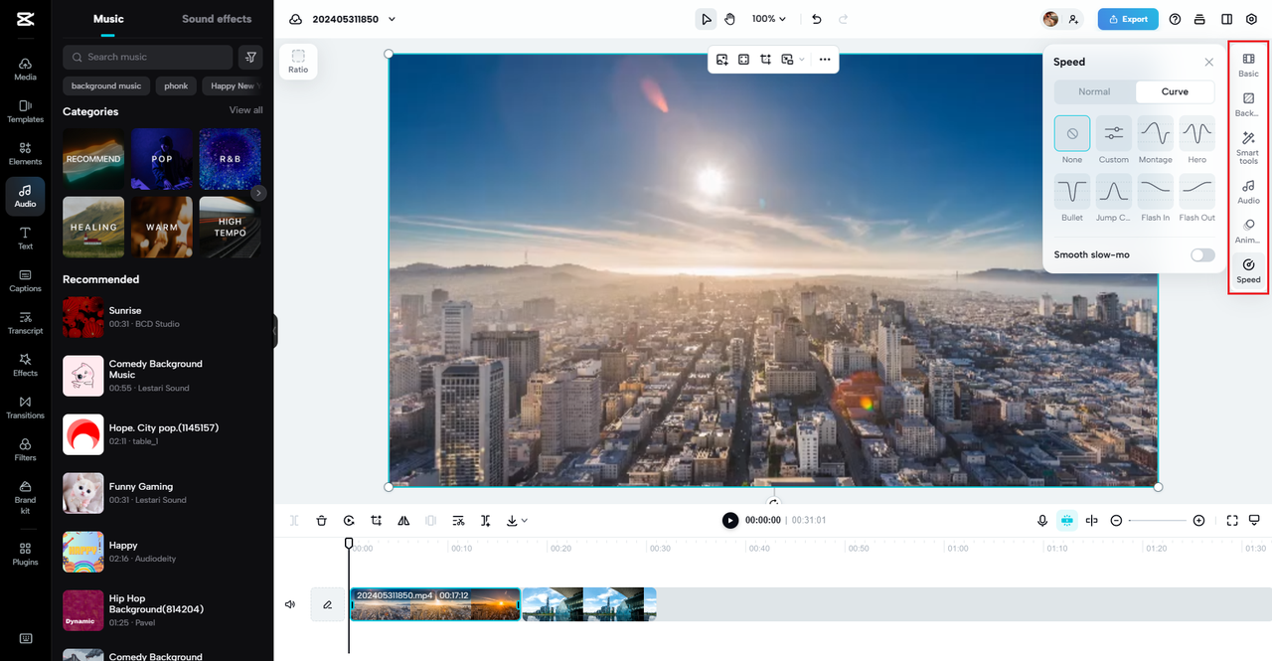Click the Search music field
The width and height of the screenshot is (1272, 661).
(147, 57)
